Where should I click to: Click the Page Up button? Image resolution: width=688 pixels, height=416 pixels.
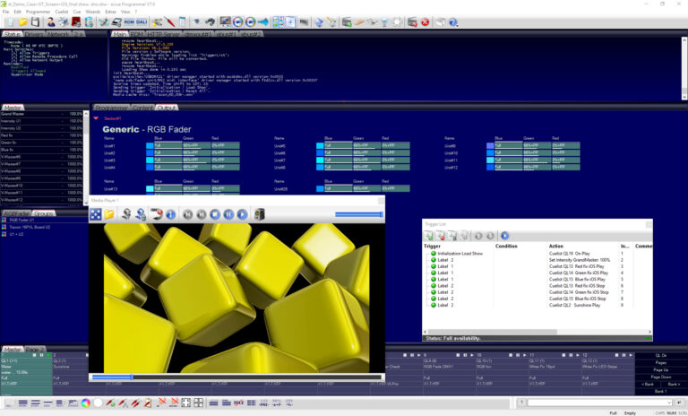(661, 370)
